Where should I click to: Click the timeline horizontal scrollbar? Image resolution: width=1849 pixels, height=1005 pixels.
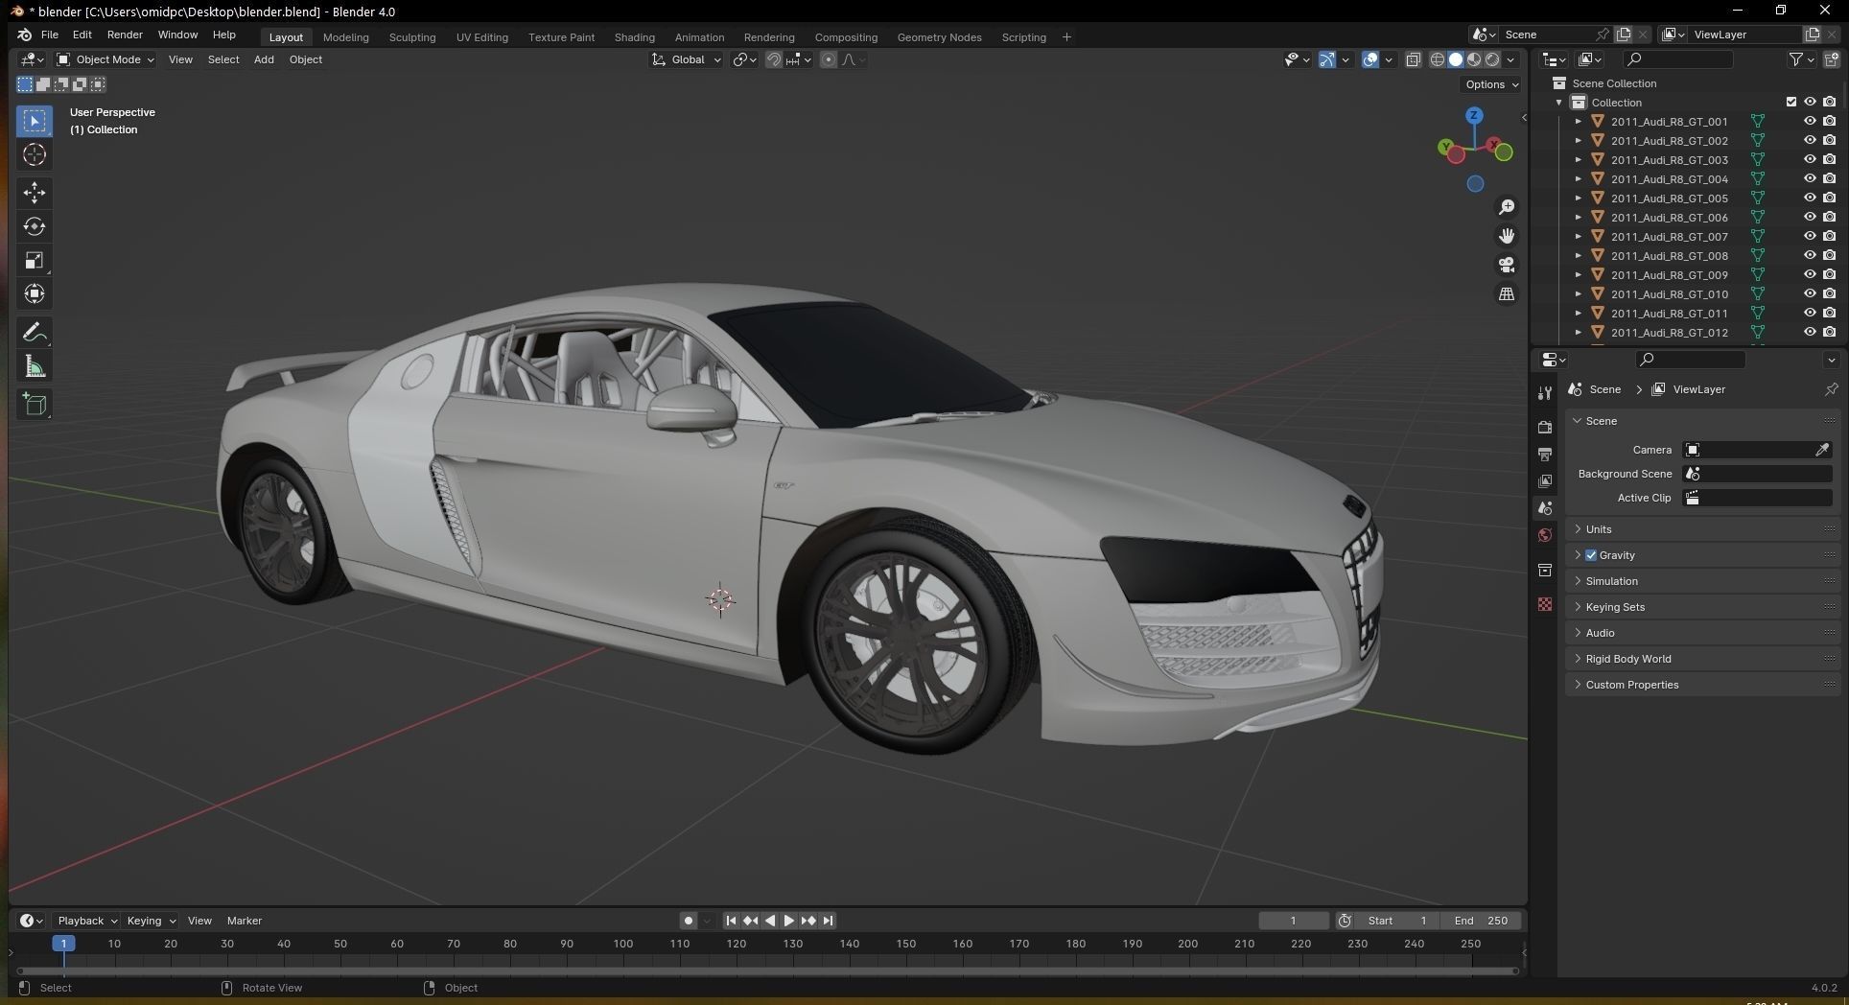coord(767,971)
